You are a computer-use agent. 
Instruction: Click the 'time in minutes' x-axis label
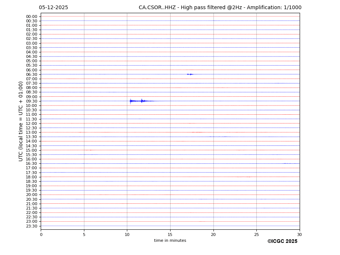point(170,241)
